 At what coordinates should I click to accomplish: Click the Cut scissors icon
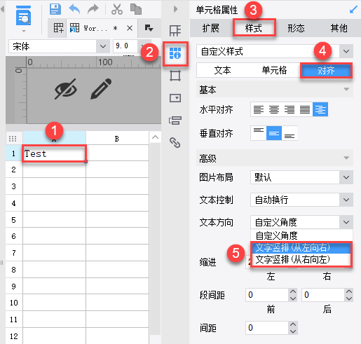pyautogui.click(x=117, y=9)
